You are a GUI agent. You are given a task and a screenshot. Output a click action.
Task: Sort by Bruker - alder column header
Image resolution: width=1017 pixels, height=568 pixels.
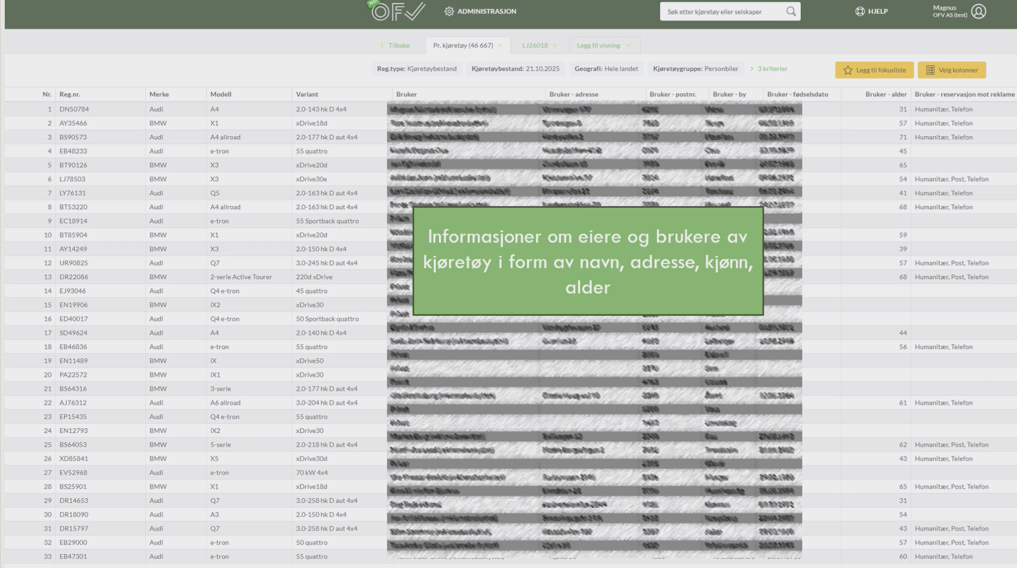(885, 94)
